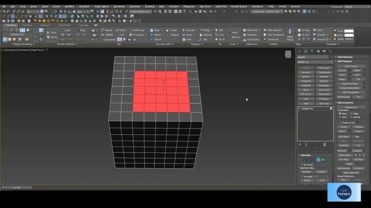The image size is (371, 208).
Task: Open the Motion command panel tab
Action: point(318,51)
